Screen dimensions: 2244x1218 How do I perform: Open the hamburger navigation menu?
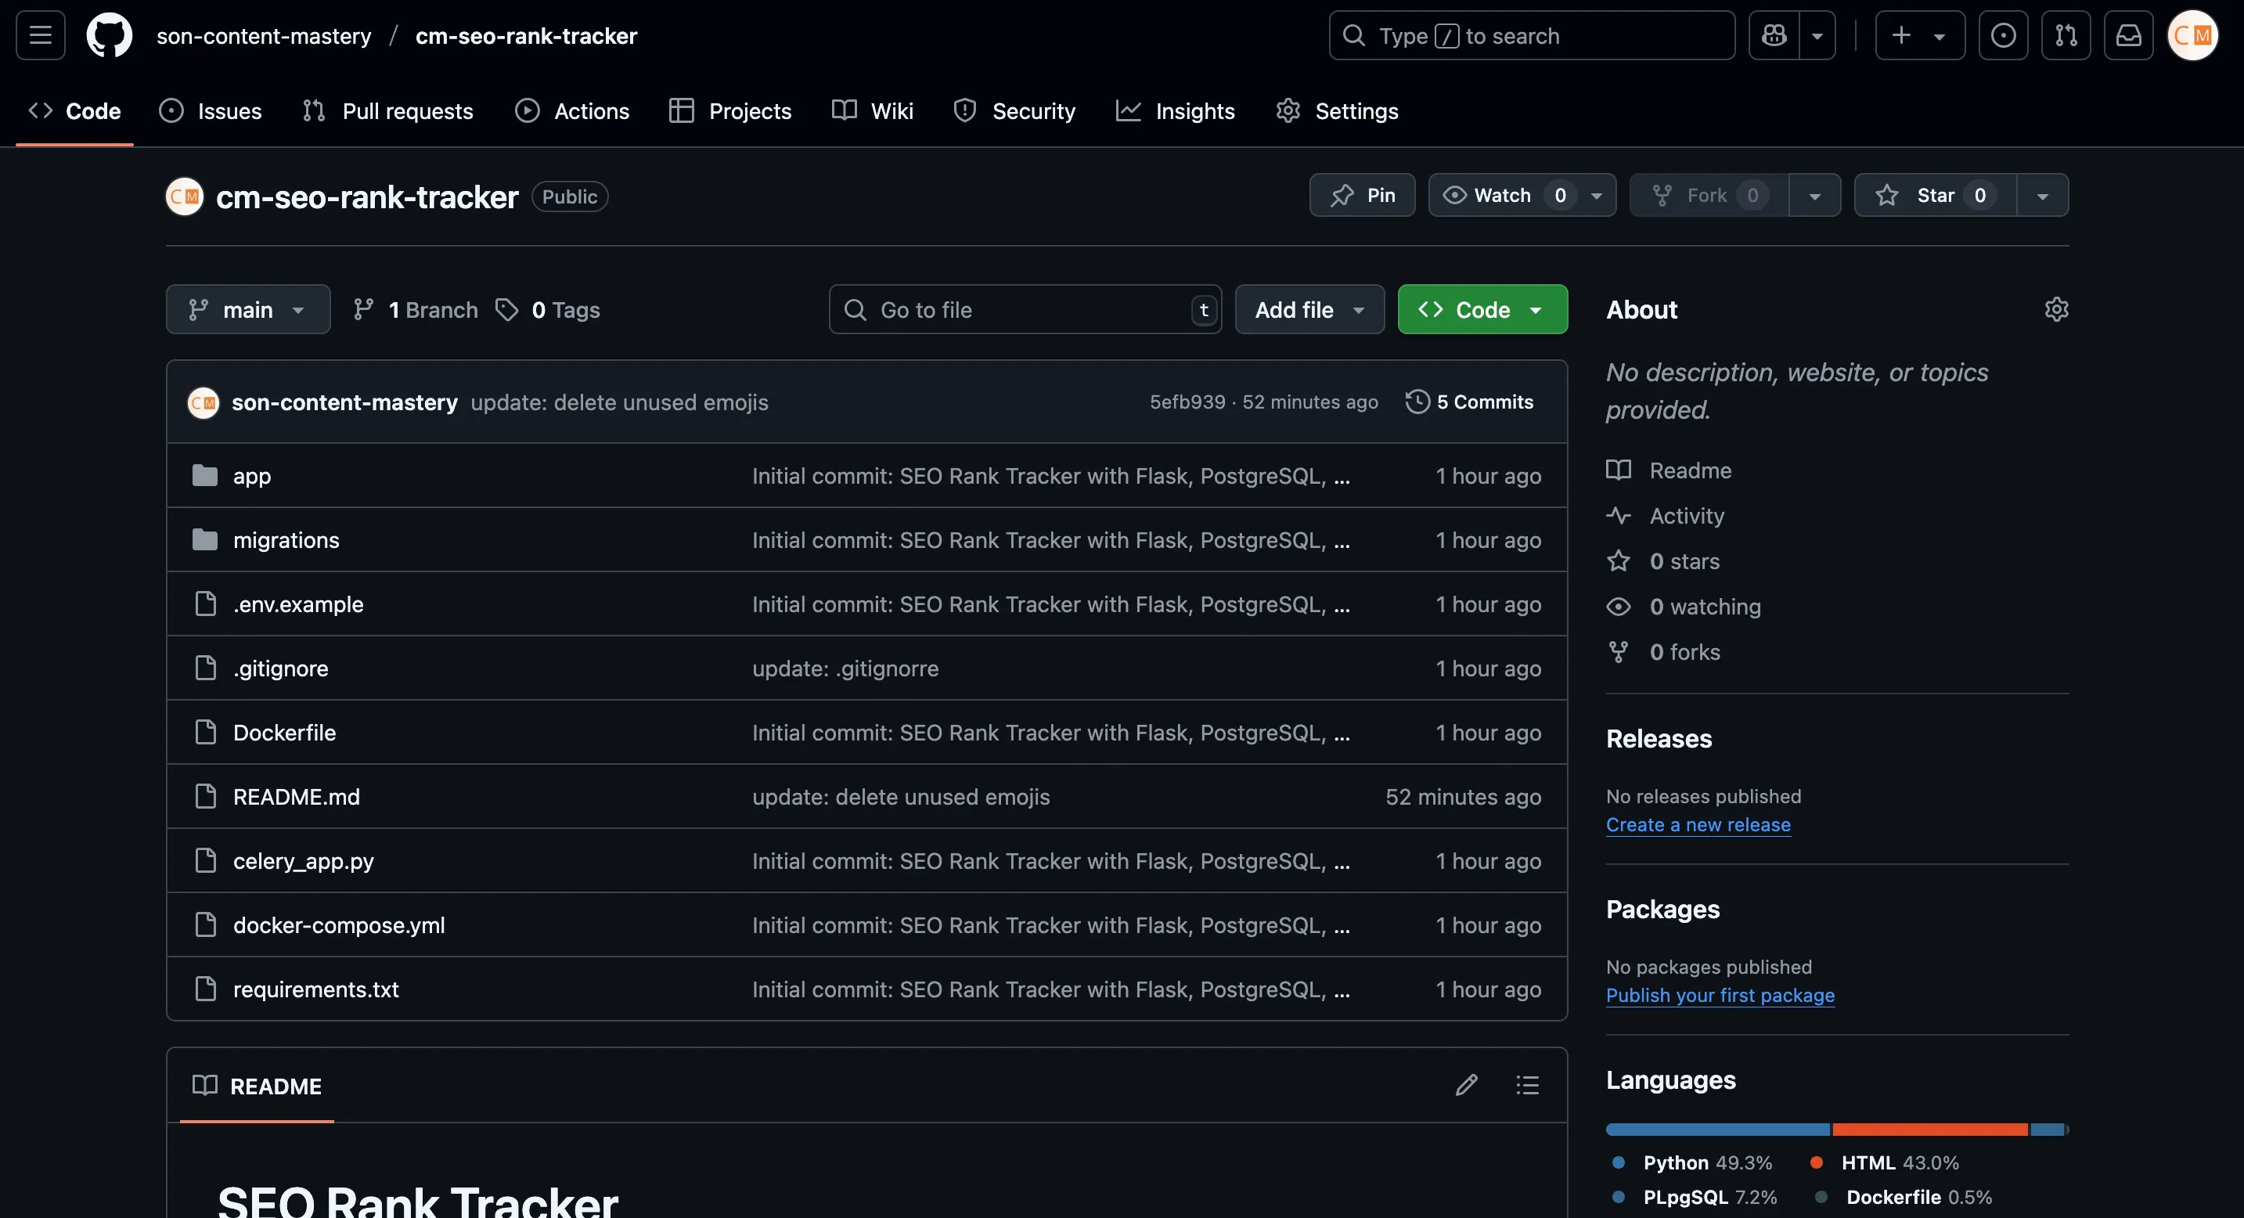(40, 36)
